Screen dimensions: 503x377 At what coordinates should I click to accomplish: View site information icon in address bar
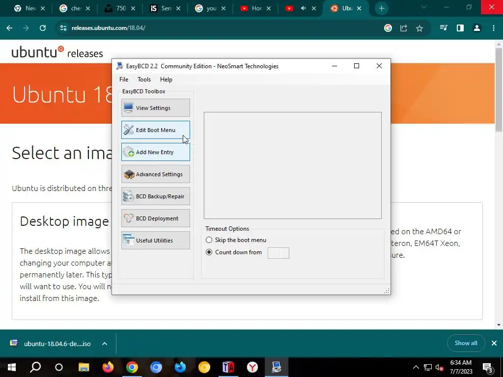[63, 28]
